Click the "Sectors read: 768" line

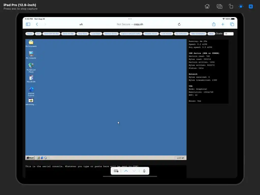click(x=199, y=56)
